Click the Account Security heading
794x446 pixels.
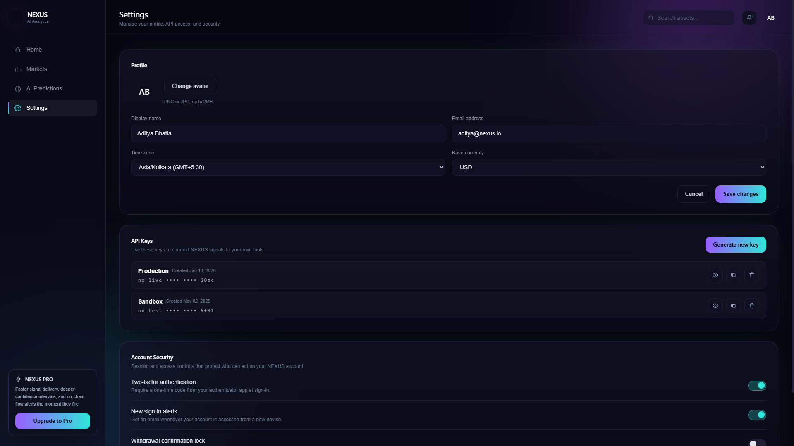click(x=152, y=358)
